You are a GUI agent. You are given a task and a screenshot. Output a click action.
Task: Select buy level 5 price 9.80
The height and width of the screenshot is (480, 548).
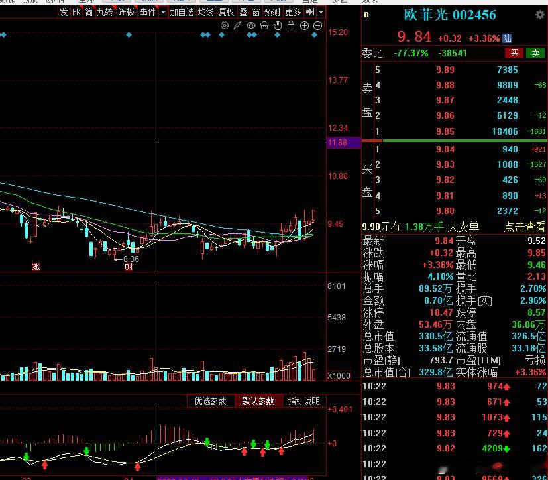(x=445, y=211)
